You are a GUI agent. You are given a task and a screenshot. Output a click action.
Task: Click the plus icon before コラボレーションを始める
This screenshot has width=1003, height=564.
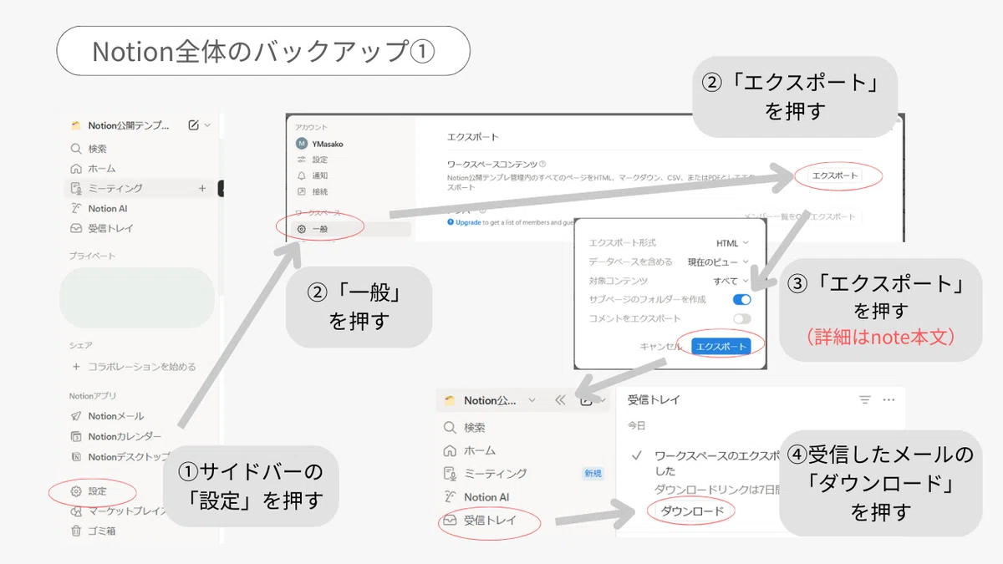click(x=76, y=367)
